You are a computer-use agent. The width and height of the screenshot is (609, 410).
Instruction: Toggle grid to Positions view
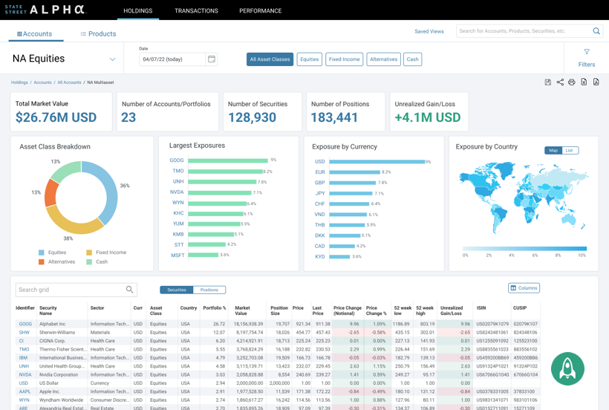[x=209, y=290]
